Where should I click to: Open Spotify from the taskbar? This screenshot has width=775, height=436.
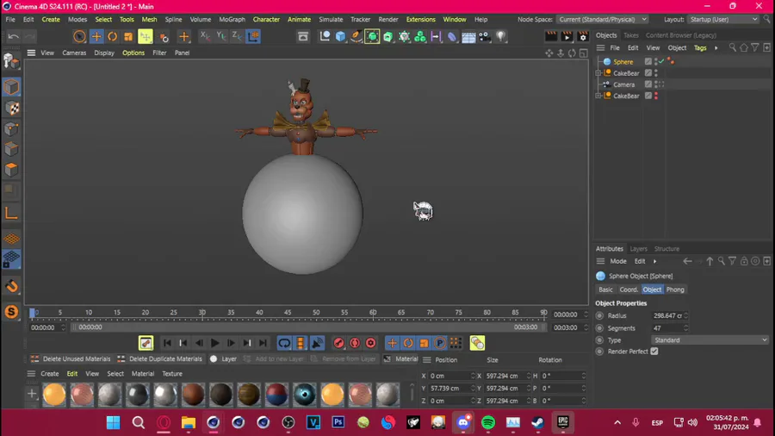[488, 423]
